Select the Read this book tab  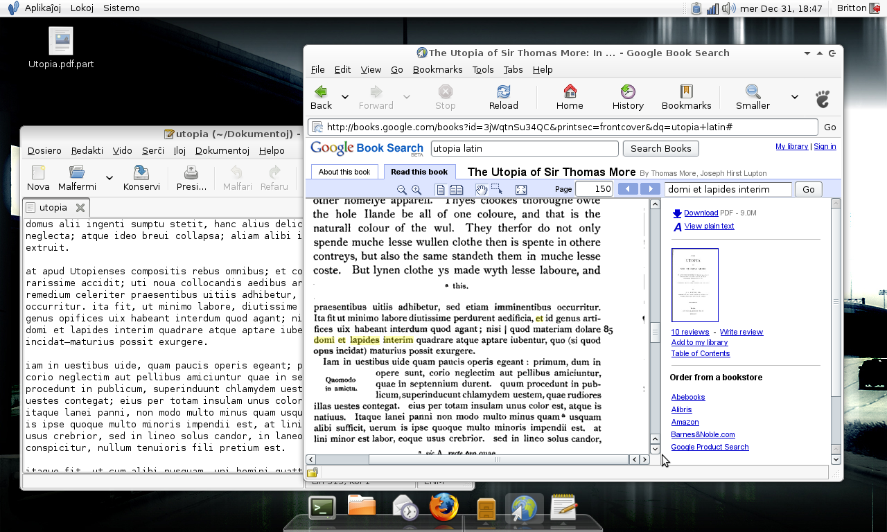click(419, 172)
